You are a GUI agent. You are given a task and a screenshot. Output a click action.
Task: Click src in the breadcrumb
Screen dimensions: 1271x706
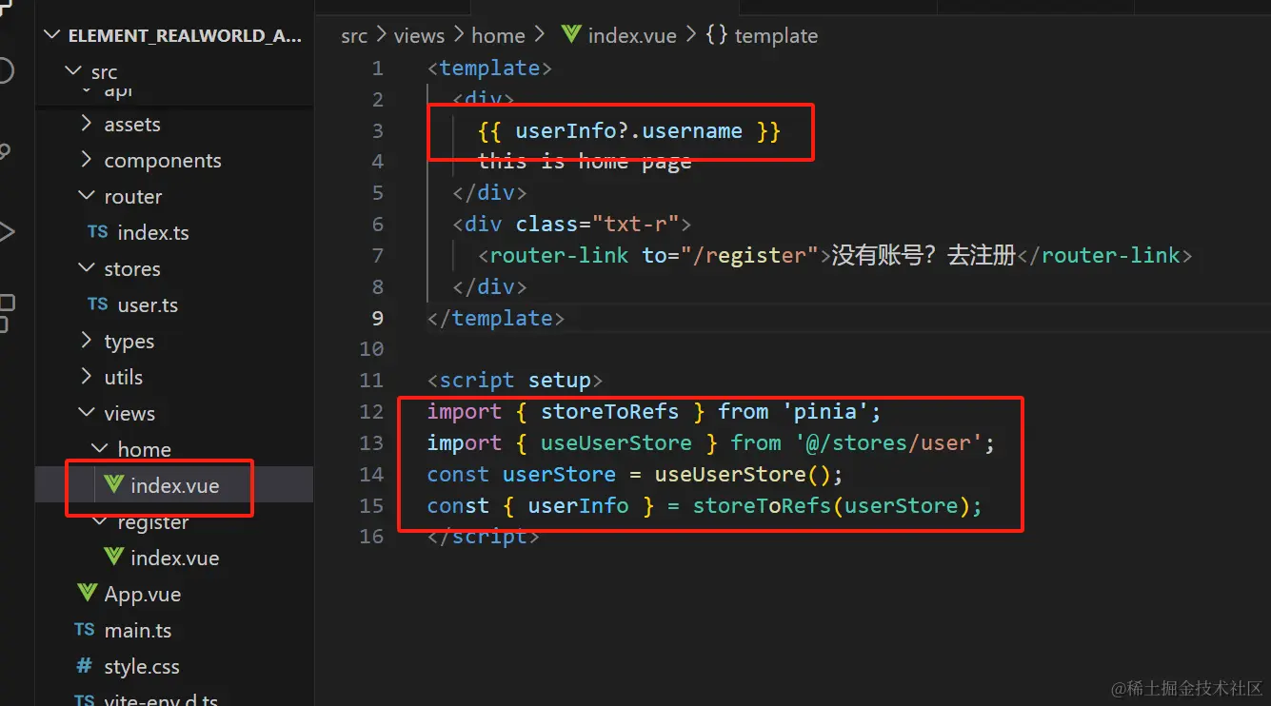click(354, 36)
